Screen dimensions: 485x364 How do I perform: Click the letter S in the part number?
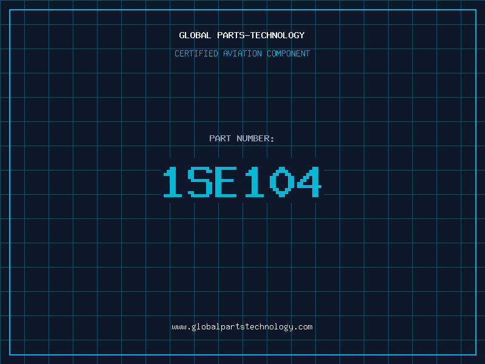[x=199, y=182]
